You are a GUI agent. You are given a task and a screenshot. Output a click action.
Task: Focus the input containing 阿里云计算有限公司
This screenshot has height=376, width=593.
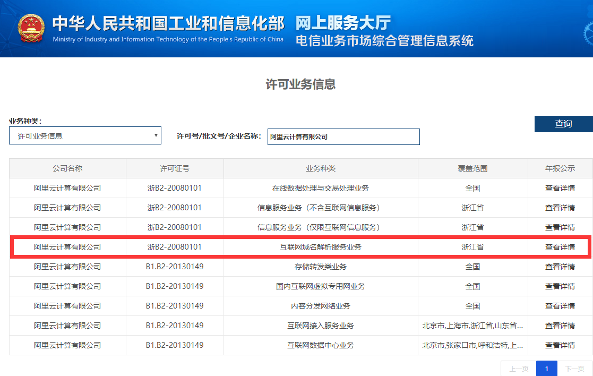click(x=343, y=136)
